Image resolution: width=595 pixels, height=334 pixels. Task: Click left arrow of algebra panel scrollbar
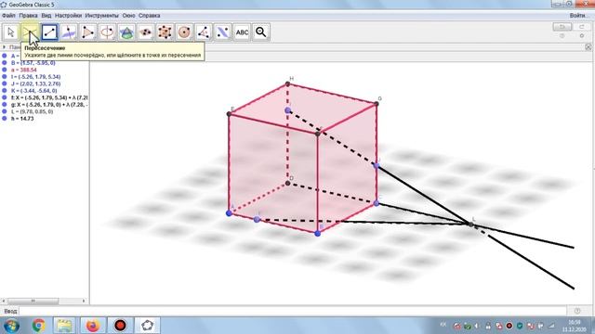pos(4,301)
